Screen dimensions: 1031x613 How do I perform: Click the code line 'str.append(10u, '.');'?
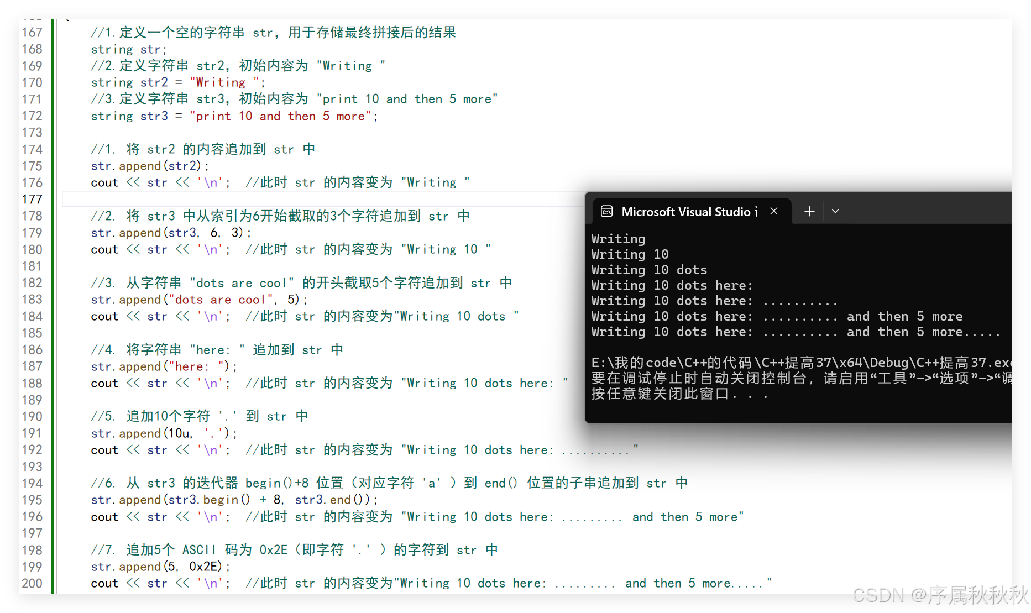point(164,433)
